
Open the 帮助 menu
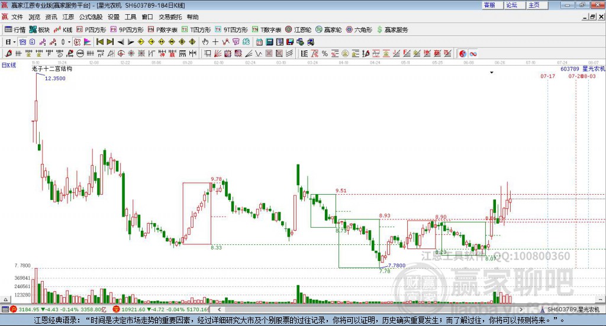pos(192,17)
